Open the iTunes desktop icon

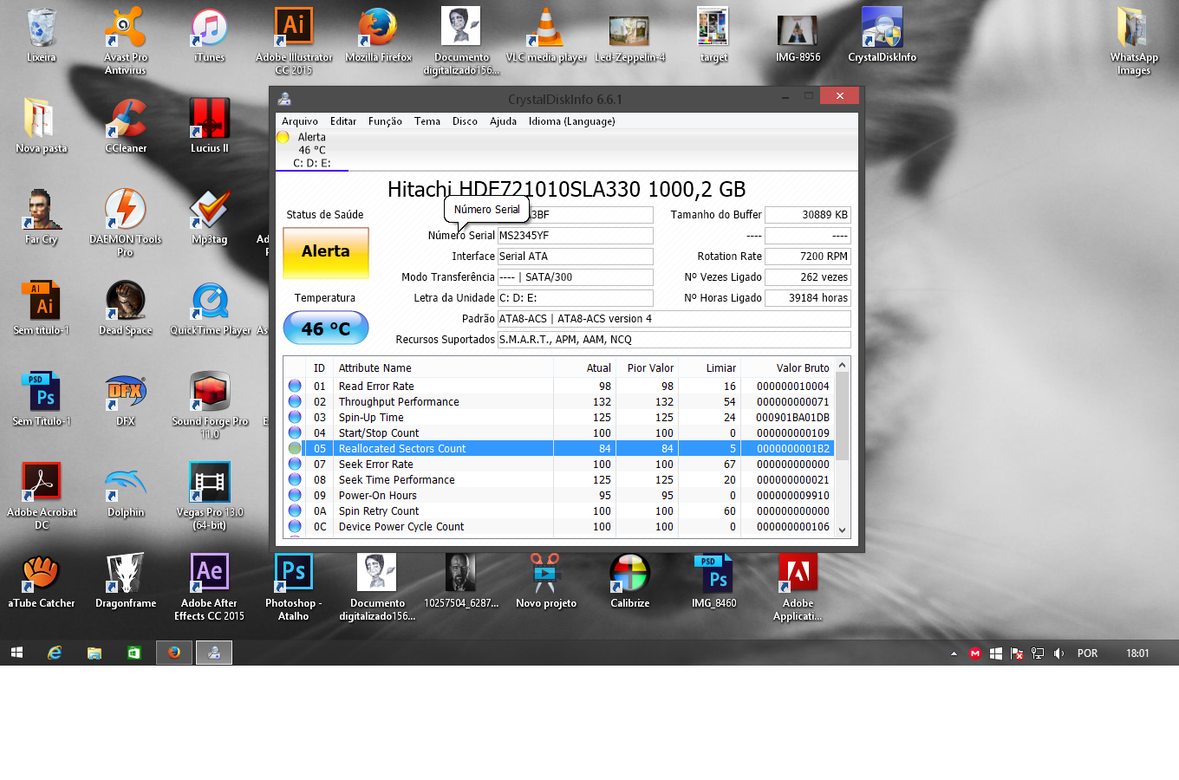tap(209, 36)
